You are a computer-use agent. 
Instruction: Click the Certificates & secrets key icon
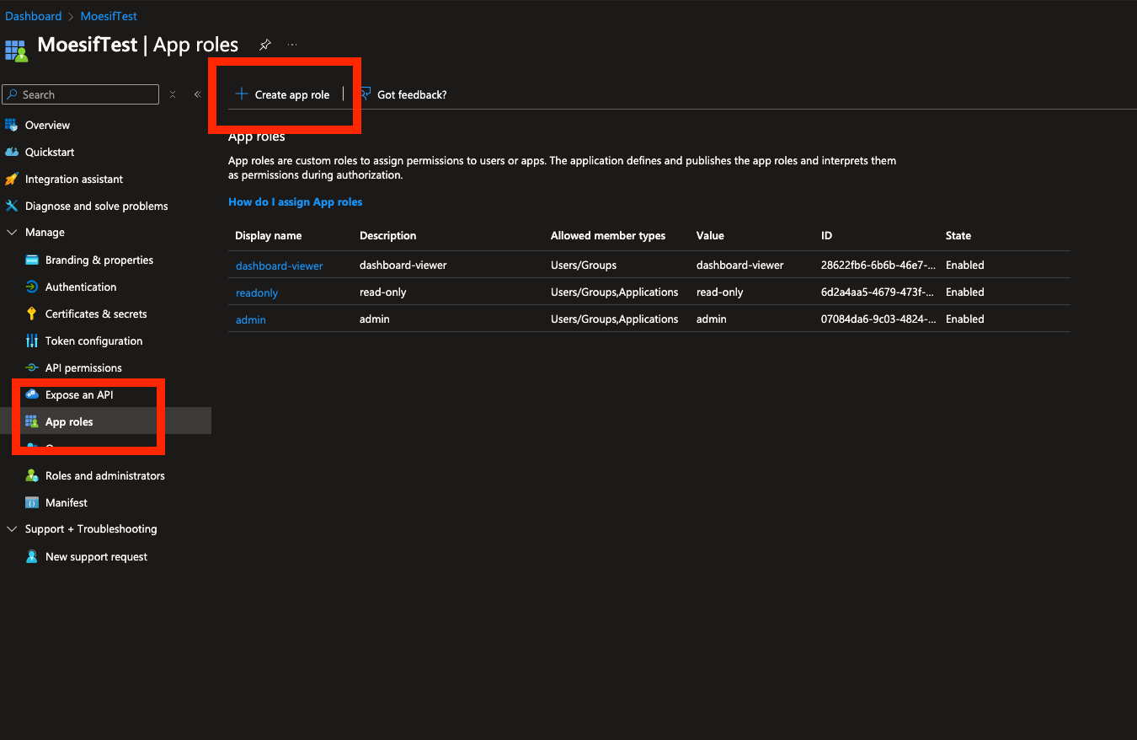31,314
